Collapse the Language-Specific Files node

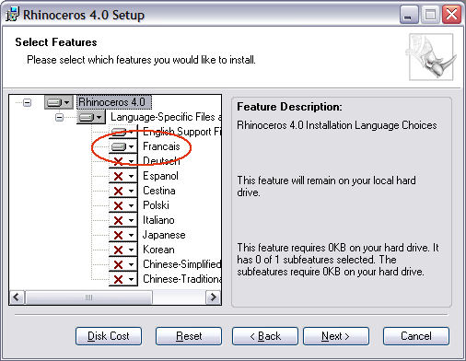[x=59, y=117]
